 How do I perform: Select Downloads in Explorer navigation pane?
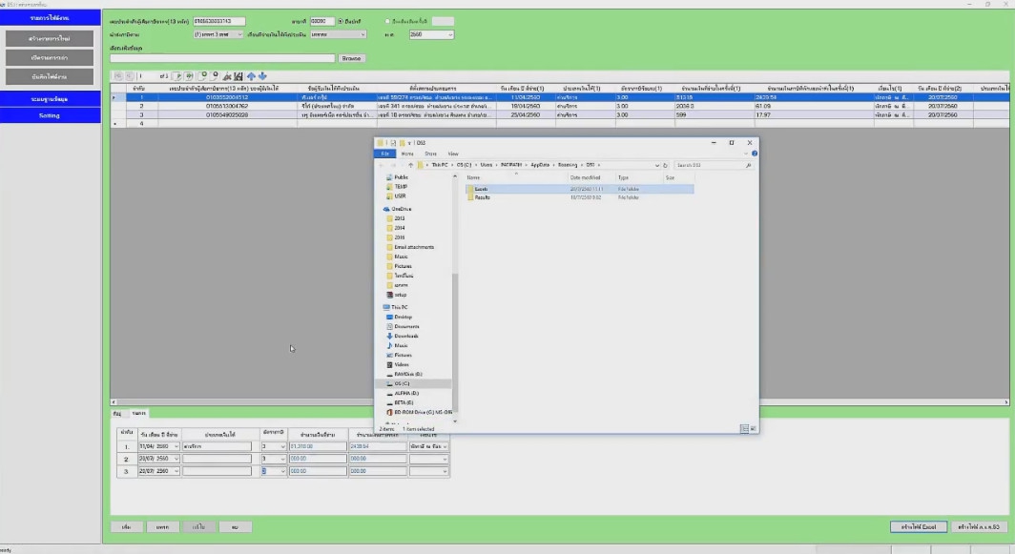[x=405, y=336]
